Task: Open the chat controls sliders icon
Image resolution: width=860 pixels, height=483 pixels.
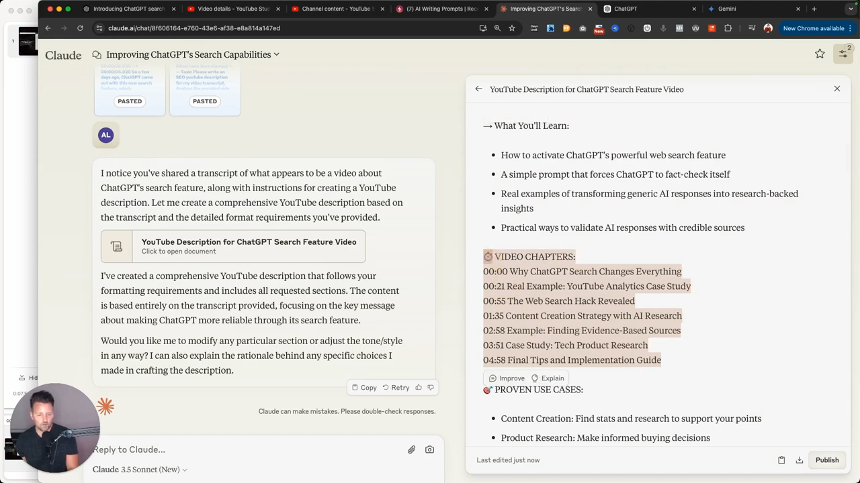Action: pos(843,54)
